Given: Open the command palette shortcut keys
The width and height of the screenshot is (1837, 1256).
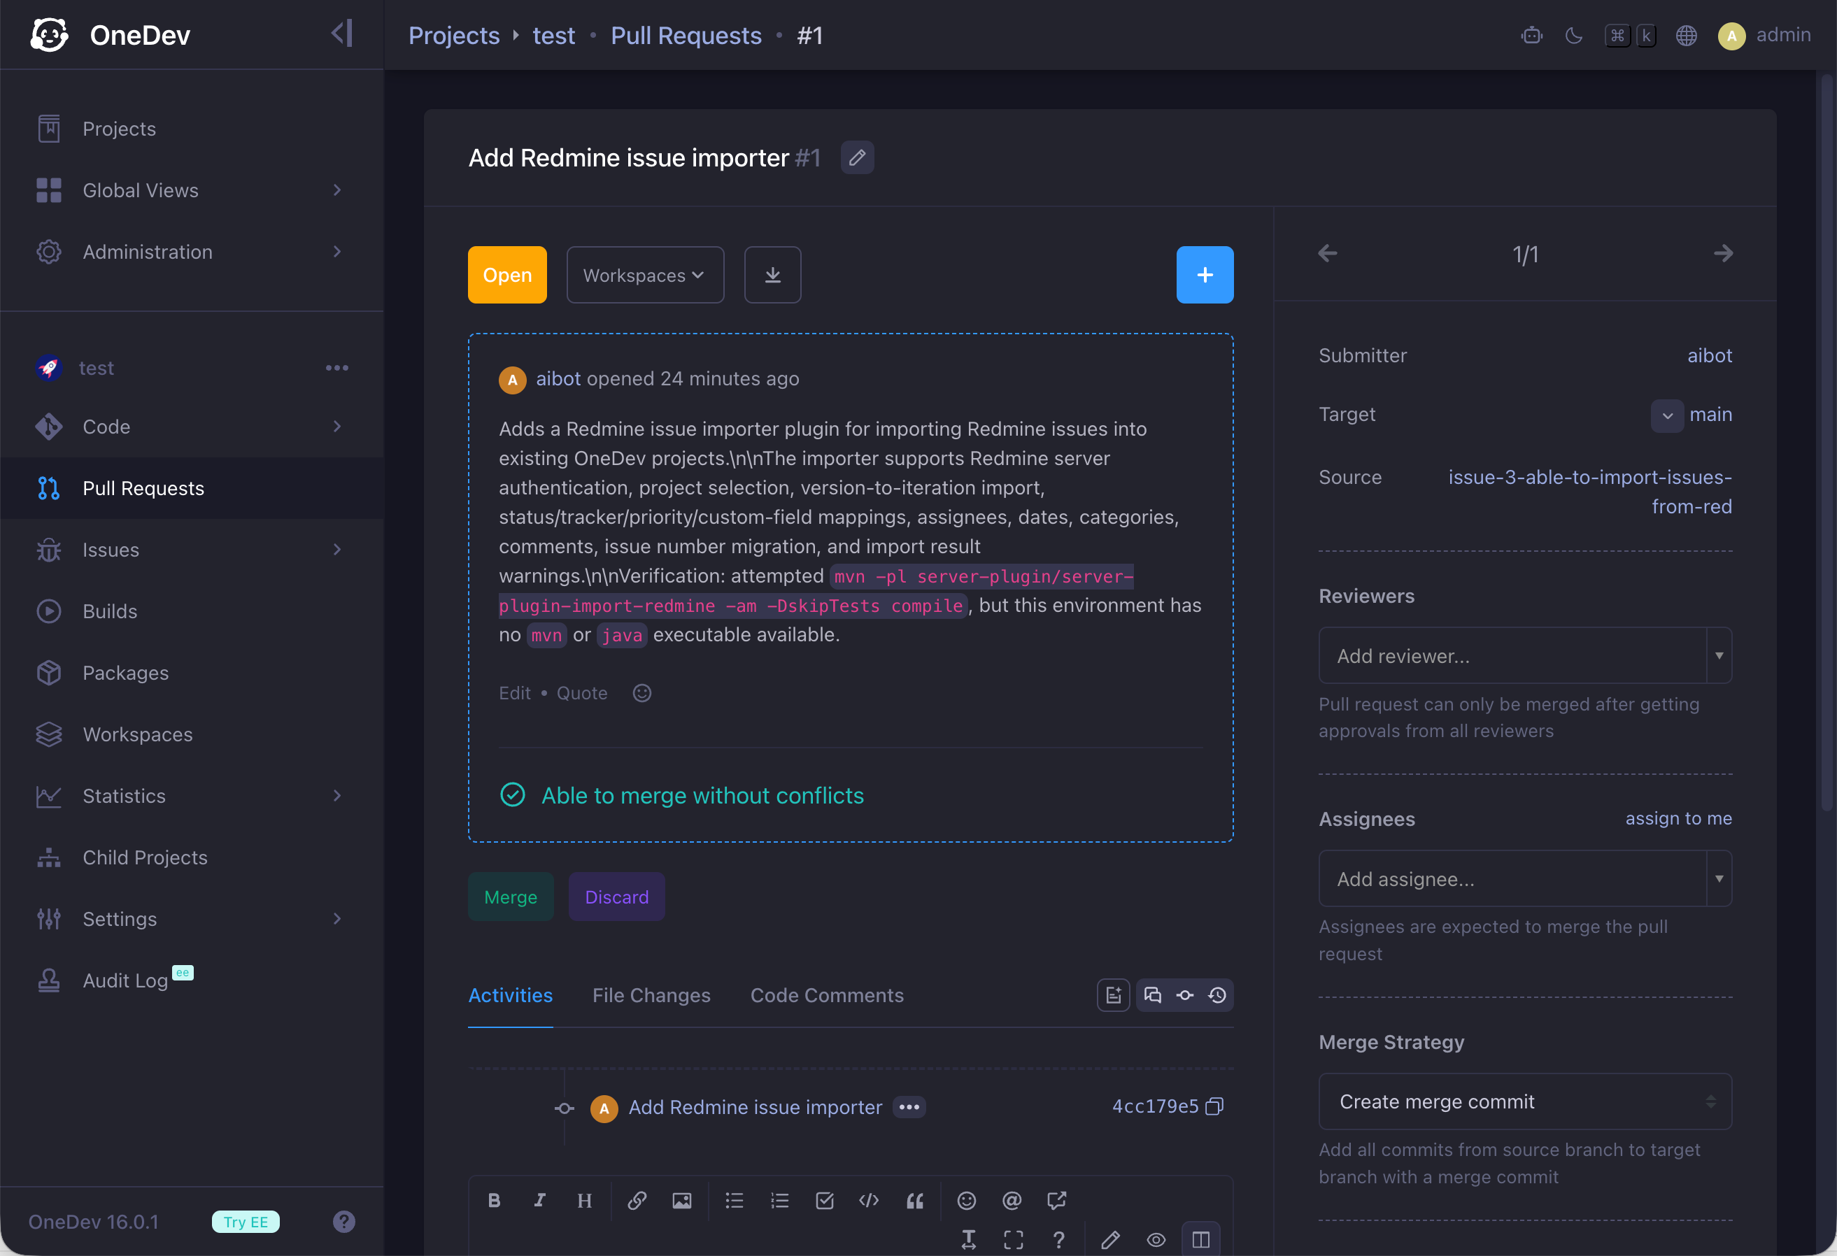Looking at the screenshot, I should 1631,36.
